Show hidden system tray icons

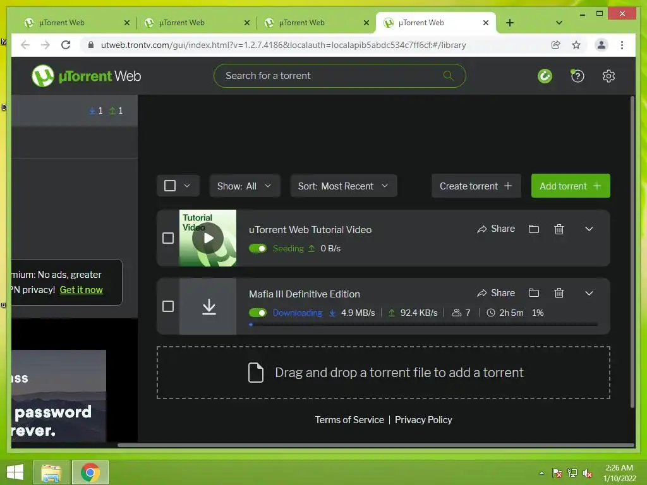click(x=541, y=473)
